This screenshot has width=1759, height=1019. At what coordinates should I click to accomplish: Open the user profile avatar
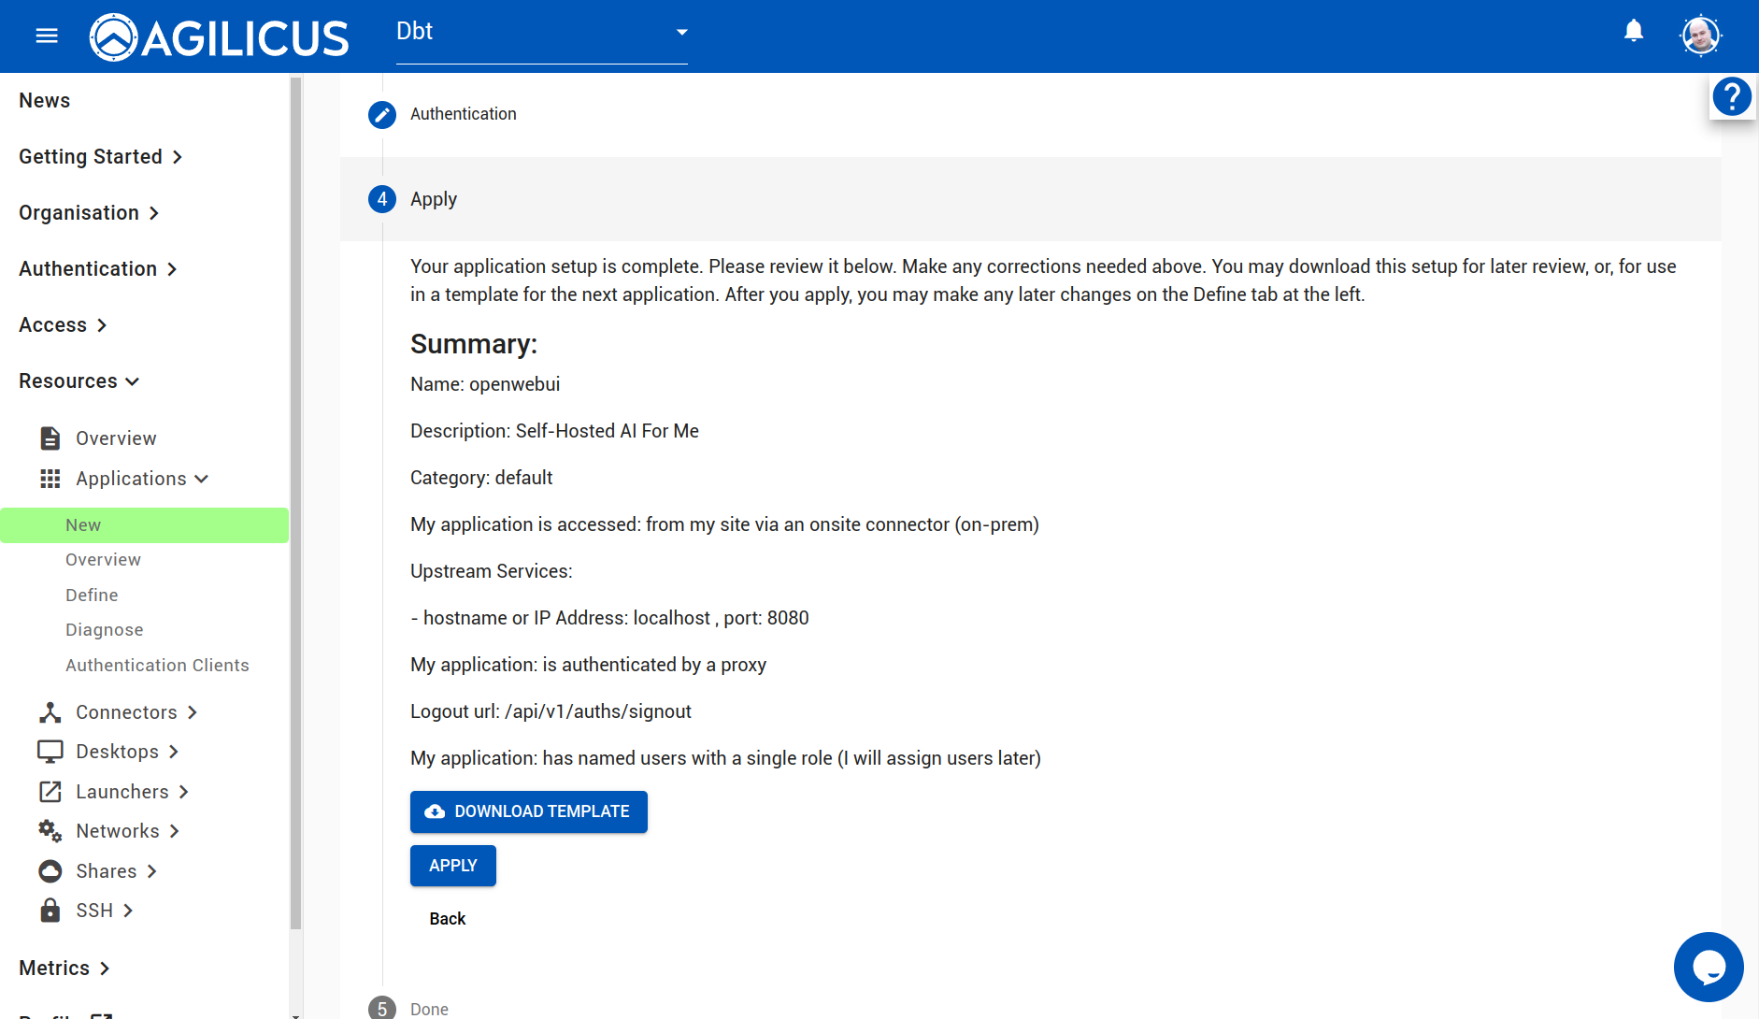[1700, 36]
